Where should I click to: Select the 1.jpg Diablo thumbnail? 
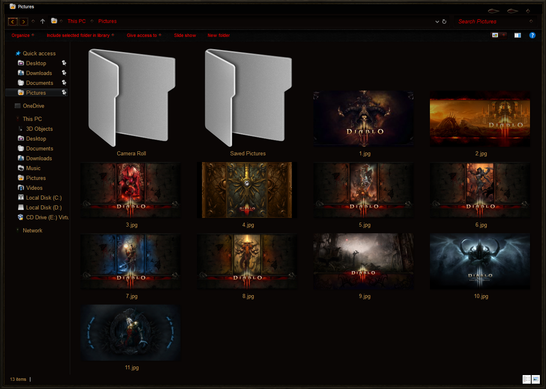point(363,118)
